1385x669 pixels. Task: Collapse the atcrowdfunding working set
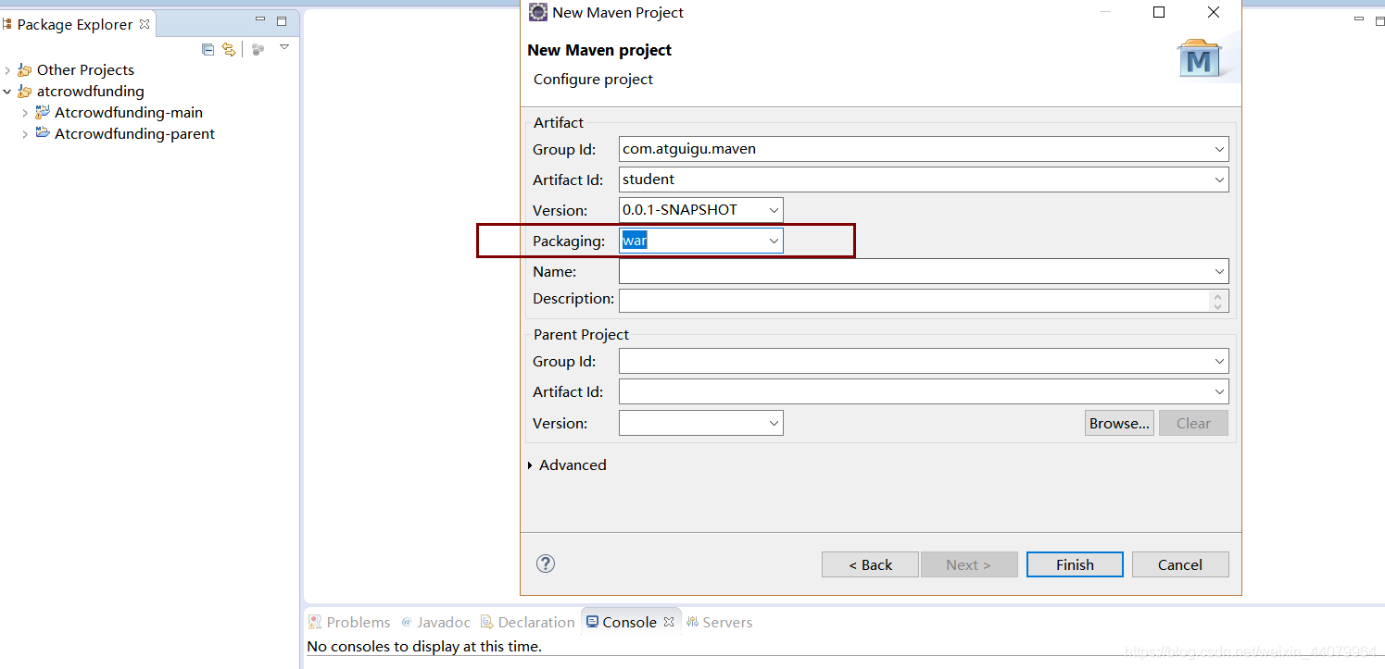7,92
